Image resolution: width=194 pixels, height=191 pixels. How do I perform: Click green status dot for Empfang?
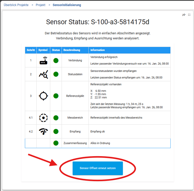pos(56,131)
